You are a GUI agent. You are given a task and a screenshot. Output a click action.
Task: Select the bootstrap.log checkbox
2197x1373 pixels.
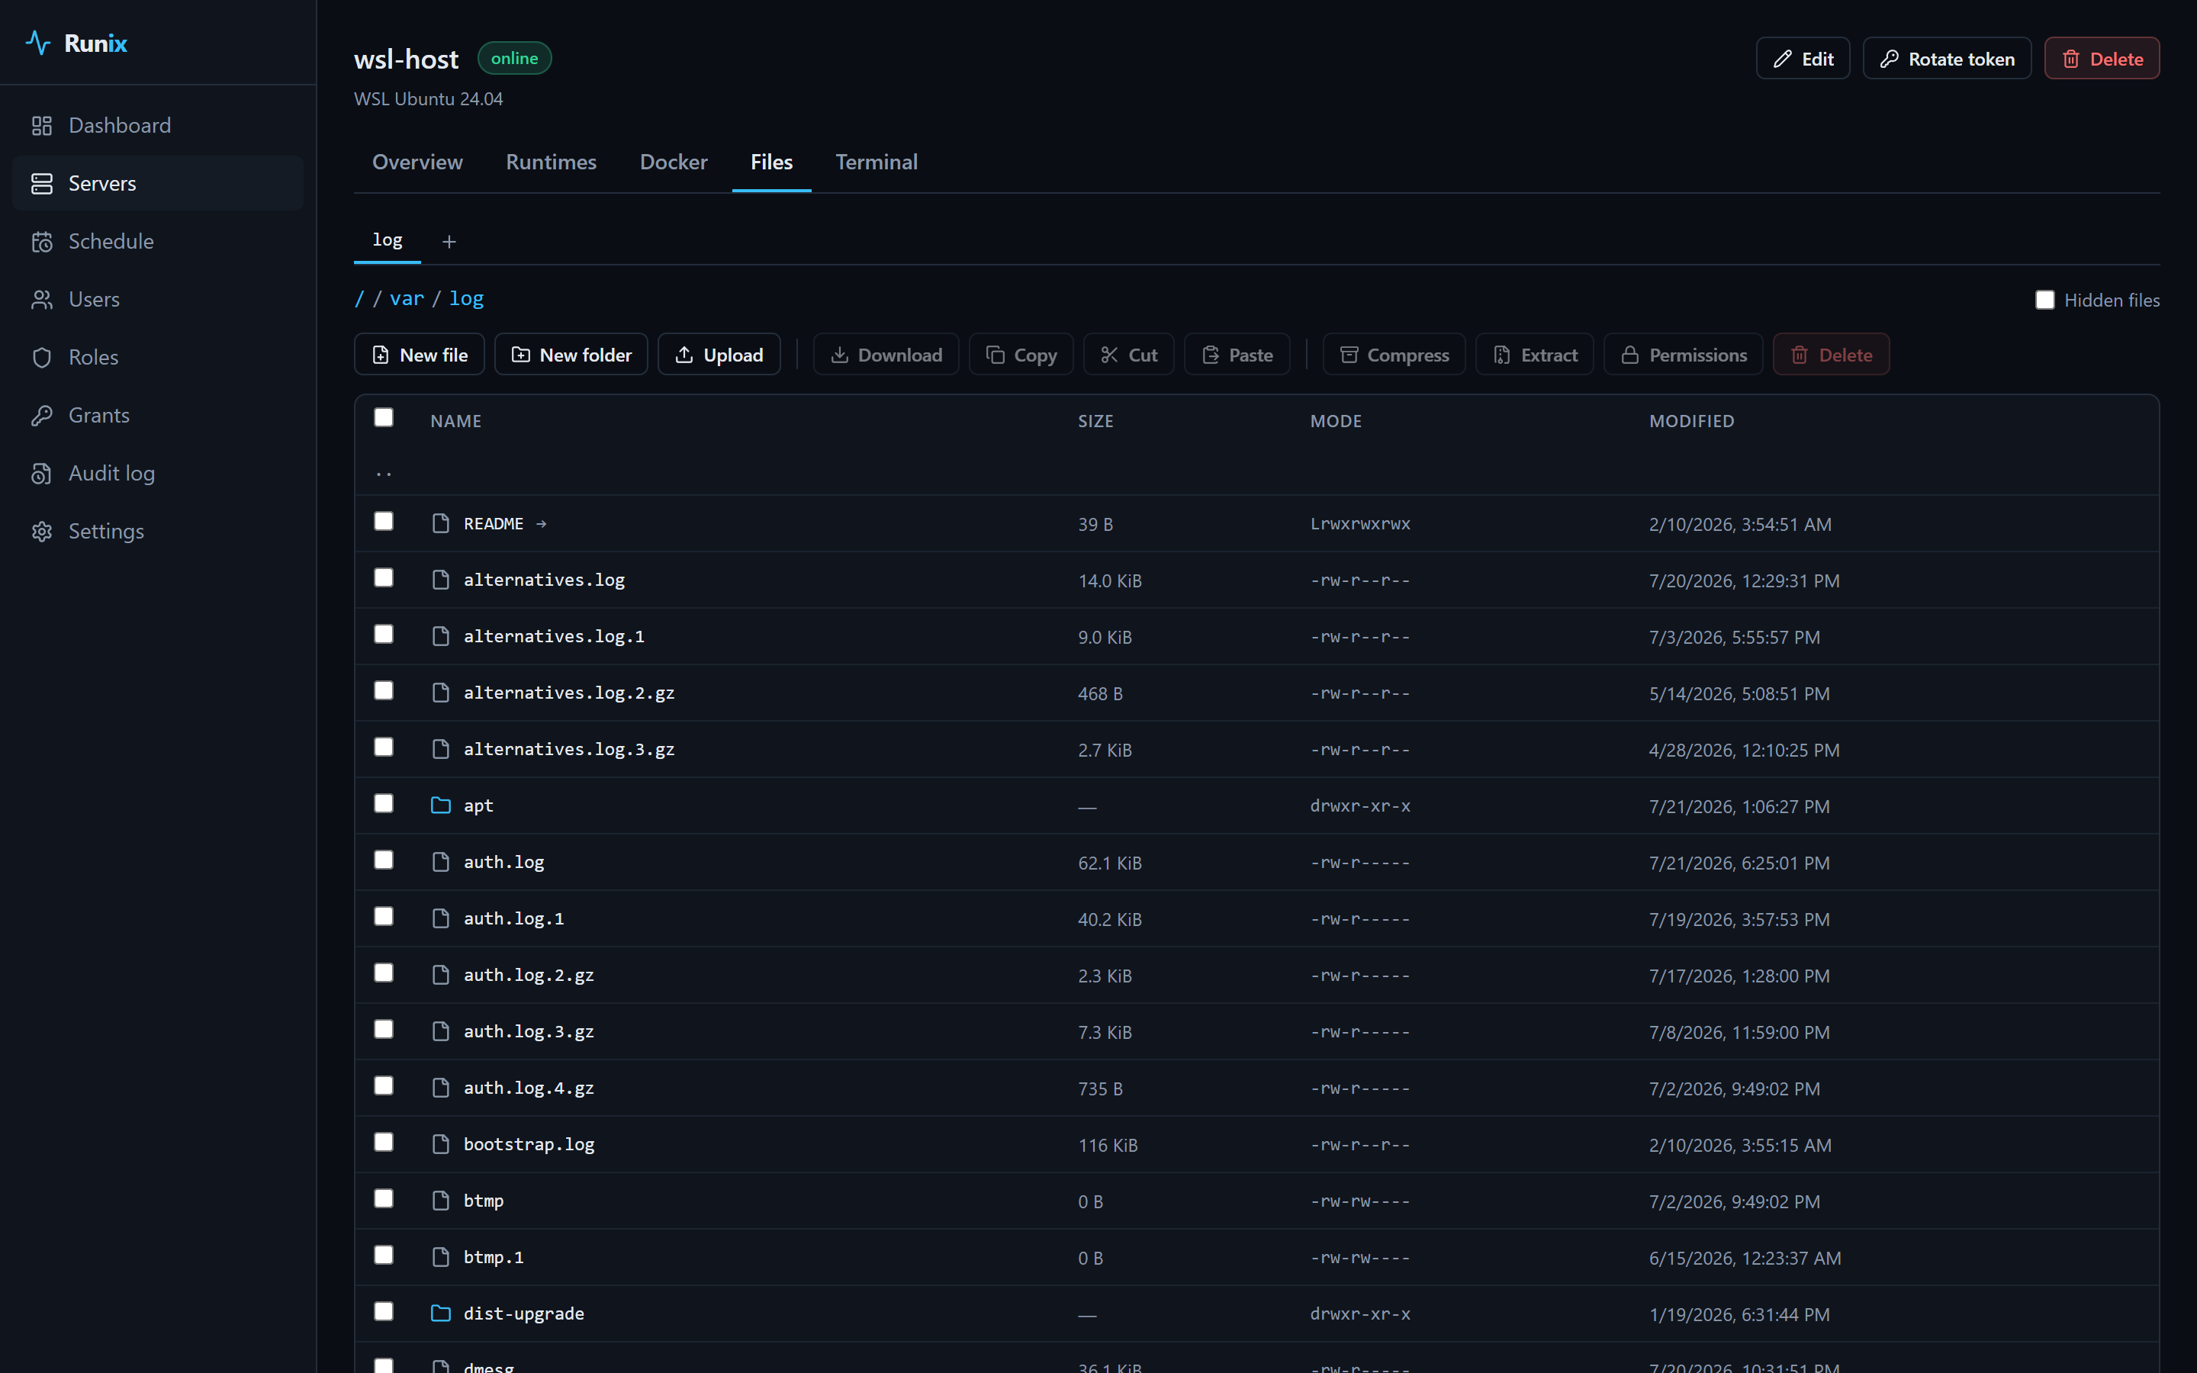(x=384, y=1143)
